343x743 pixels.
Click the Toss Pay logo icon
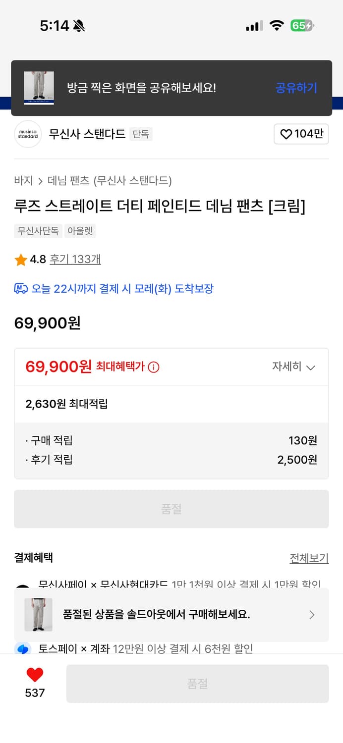22,649
